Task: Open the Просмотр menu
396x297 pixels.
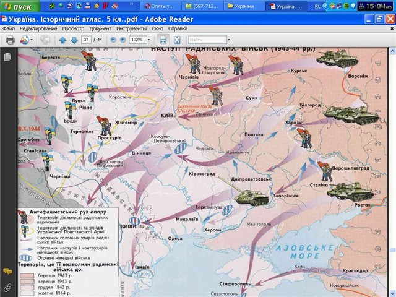Action: point(73,28)
